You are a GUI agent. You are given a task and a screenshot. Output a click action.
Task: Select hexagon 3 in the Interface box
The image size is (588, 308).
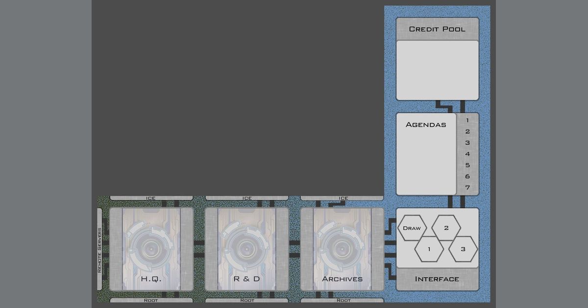click(463, 249)
